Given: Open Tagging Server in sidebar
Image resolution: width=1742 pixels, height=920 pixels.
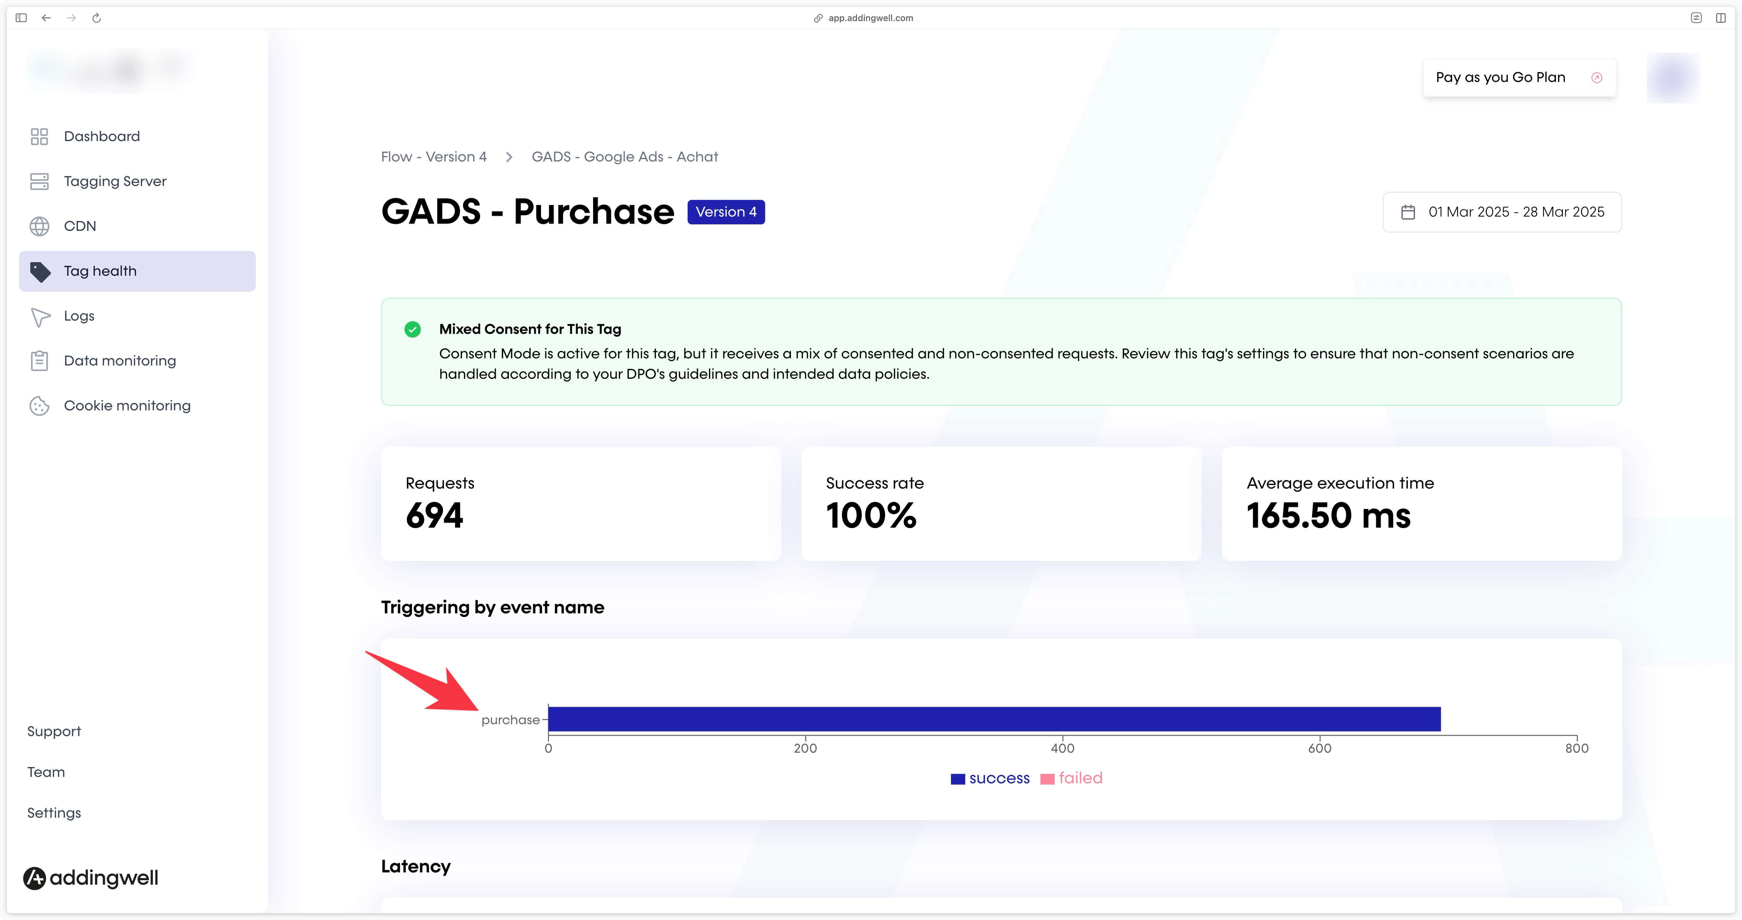Looking at the screenshot, I should pyautogui.click(x=137, y=181).
